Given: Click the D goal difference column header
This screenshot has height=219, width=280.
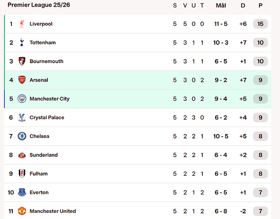Looking at the screenshot, I should [243, 5].
